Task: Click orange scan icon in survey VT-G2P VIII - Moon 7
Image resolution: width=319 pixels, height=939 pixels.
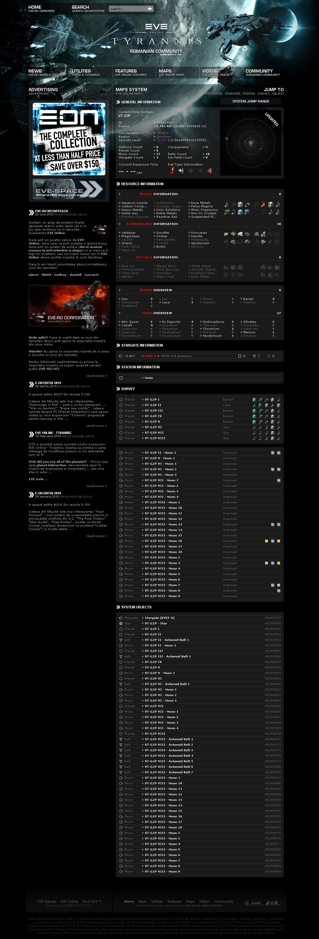Action: point(279,585)
